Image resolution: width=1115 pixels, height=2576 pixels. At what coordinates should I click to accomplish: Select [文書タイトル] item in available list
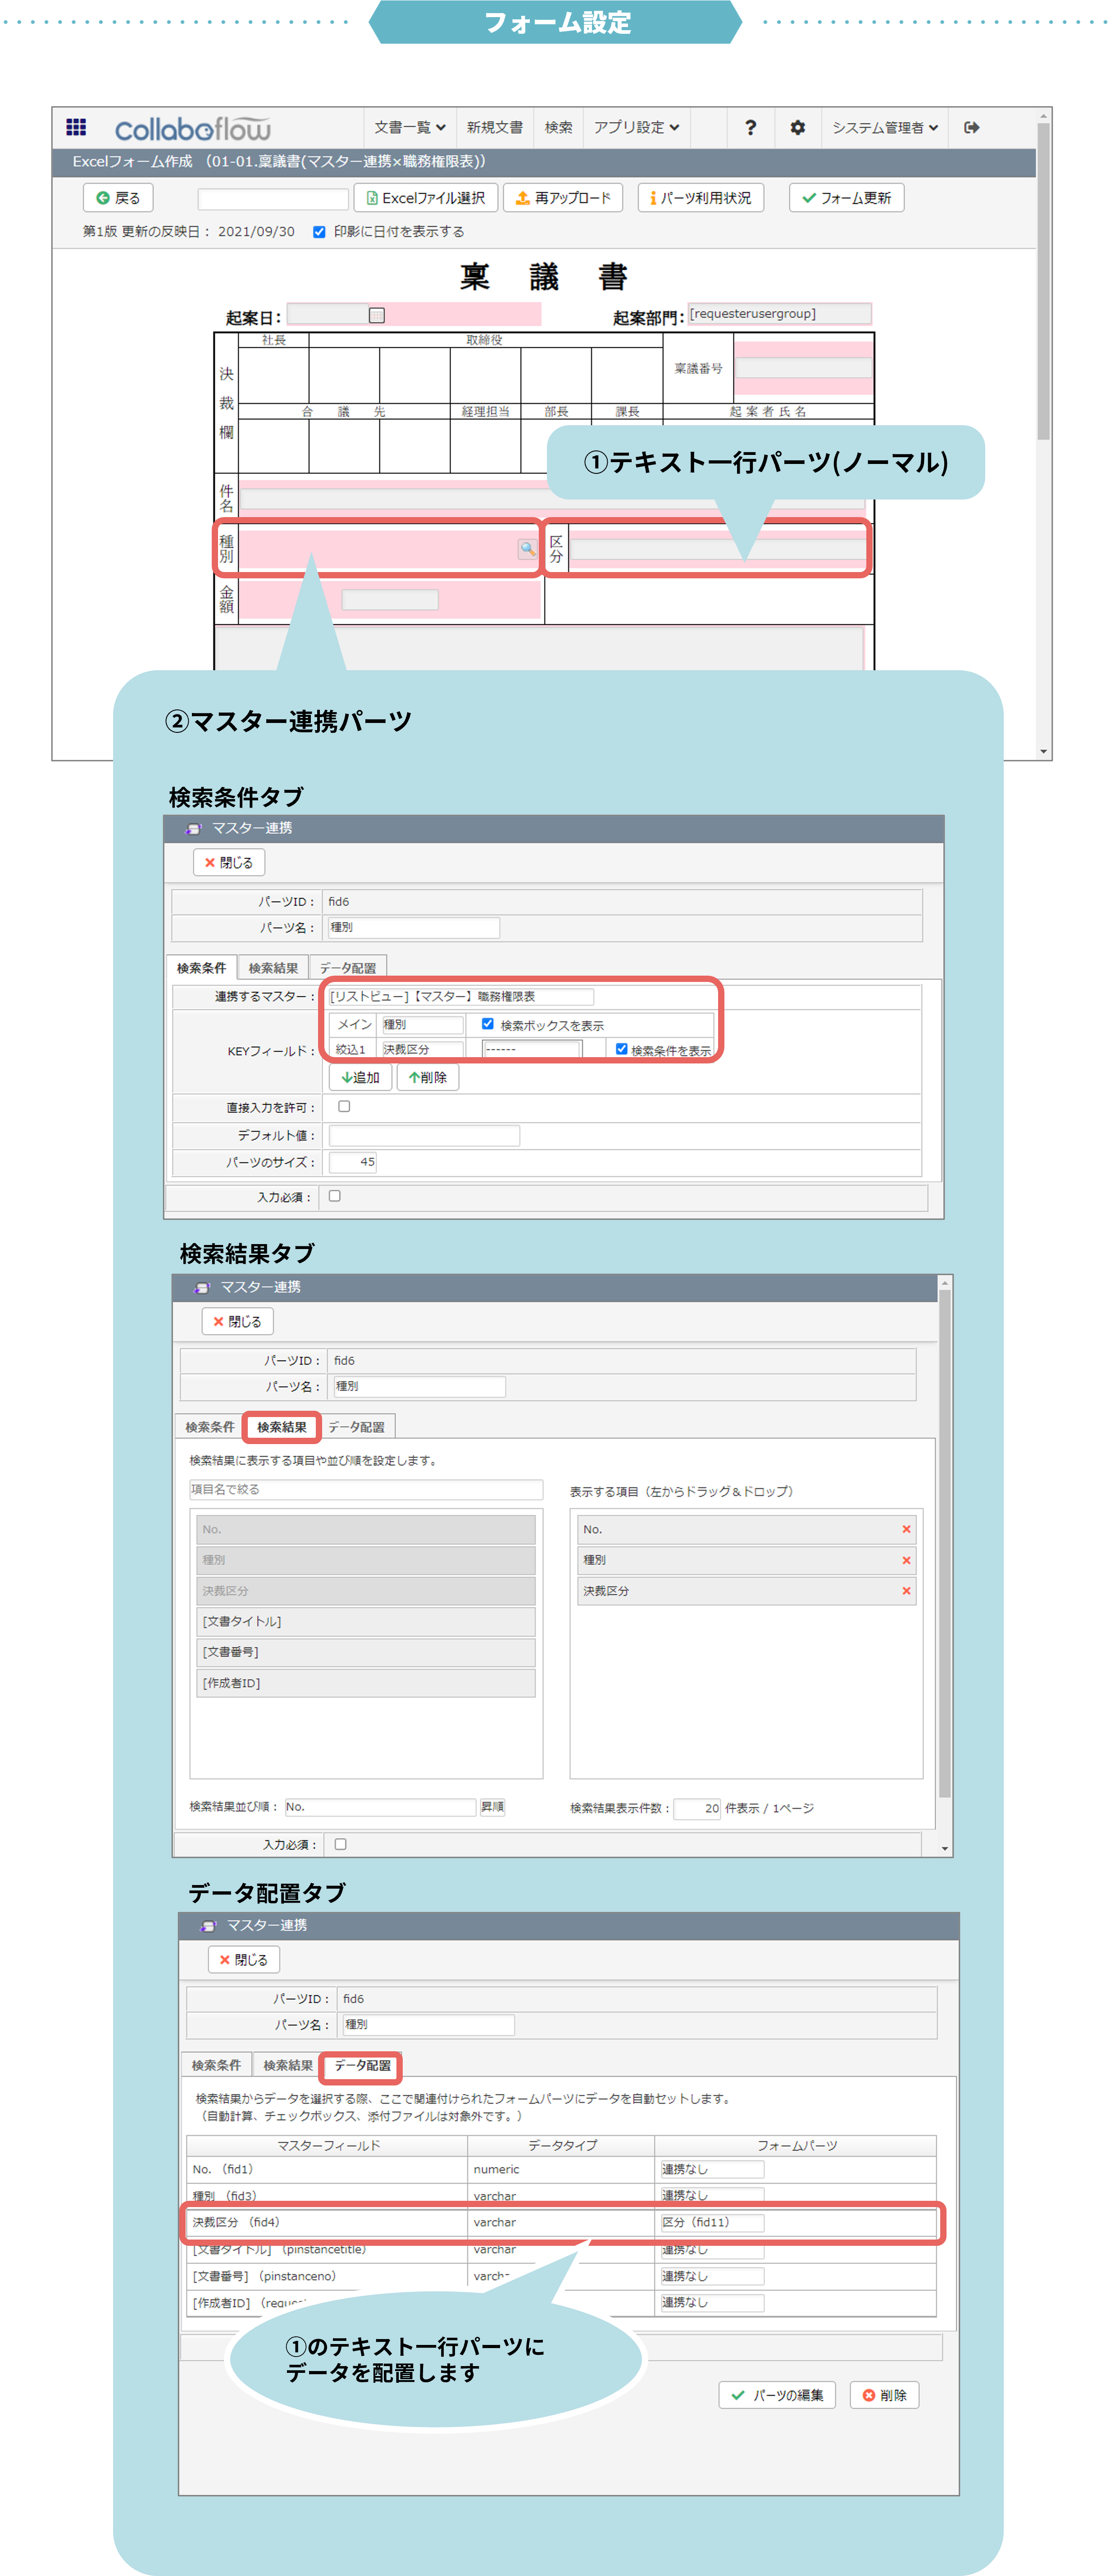(x=366, y=1622)
